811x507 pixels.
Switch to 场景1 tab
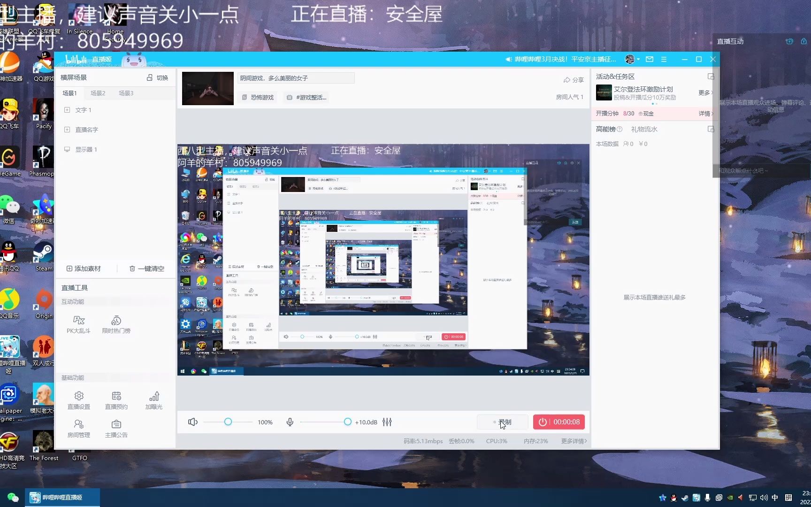pyautogui.click(x=69, y=93)
